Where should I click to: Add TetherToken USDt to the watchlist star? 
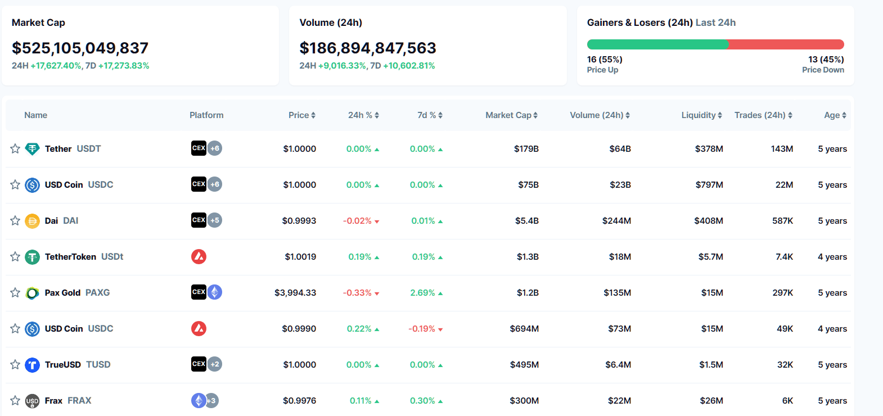15,256
